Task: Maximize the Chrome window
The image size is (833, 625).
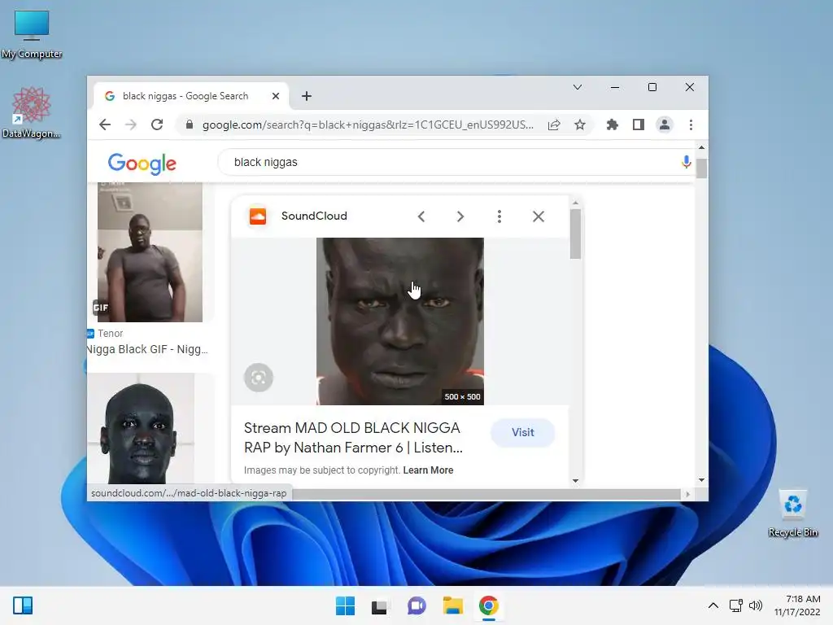Action: [652, 87]
